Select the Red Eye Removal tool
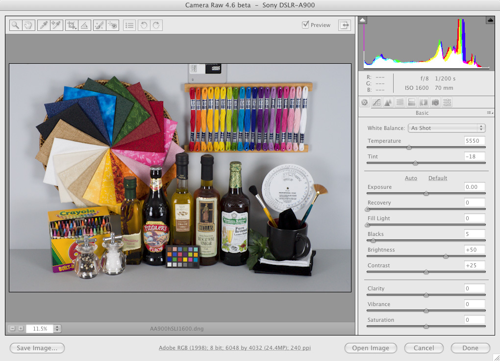The height and width of the screenshot is (361, 500). [x=112, y=26]
